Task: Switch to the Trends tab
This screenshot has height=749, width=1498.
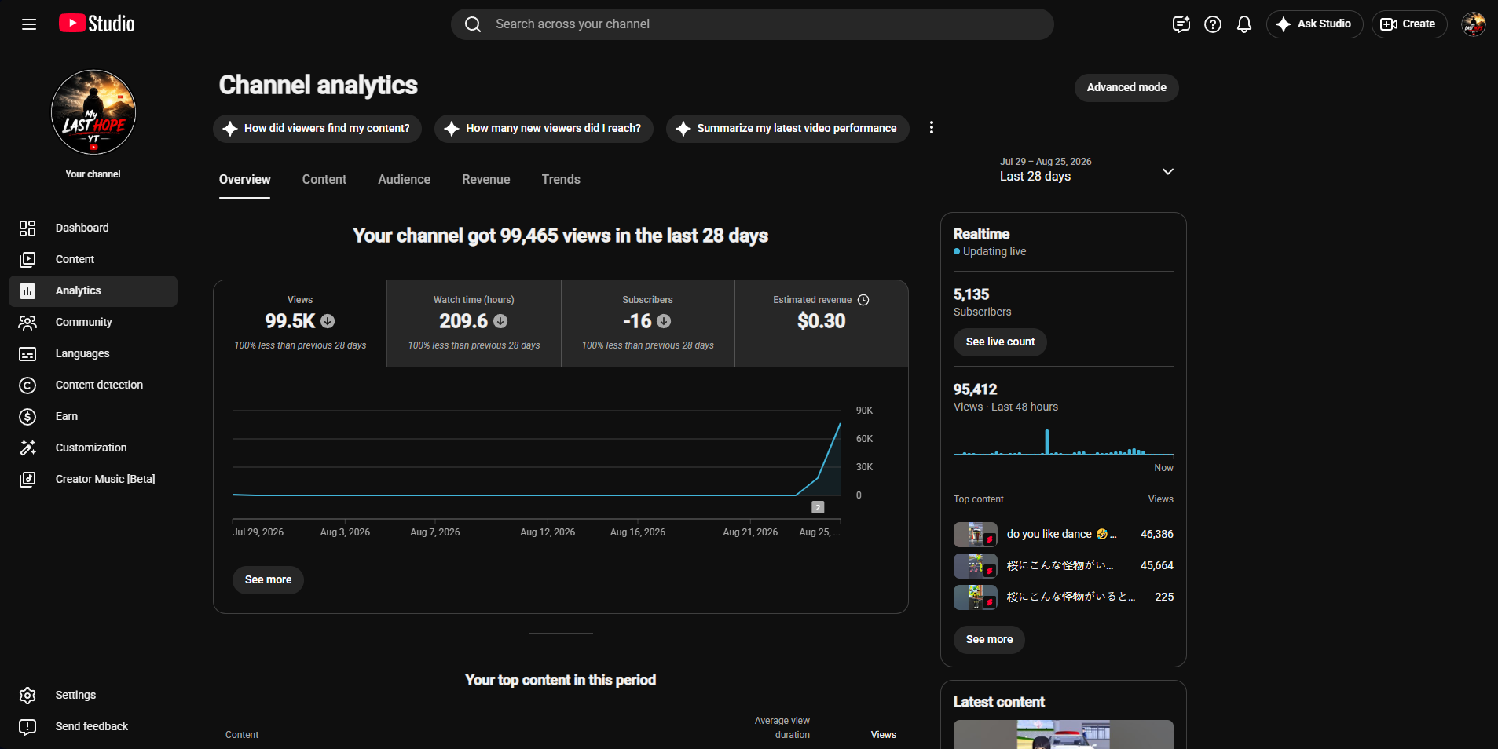Action: tap(561, 180)
